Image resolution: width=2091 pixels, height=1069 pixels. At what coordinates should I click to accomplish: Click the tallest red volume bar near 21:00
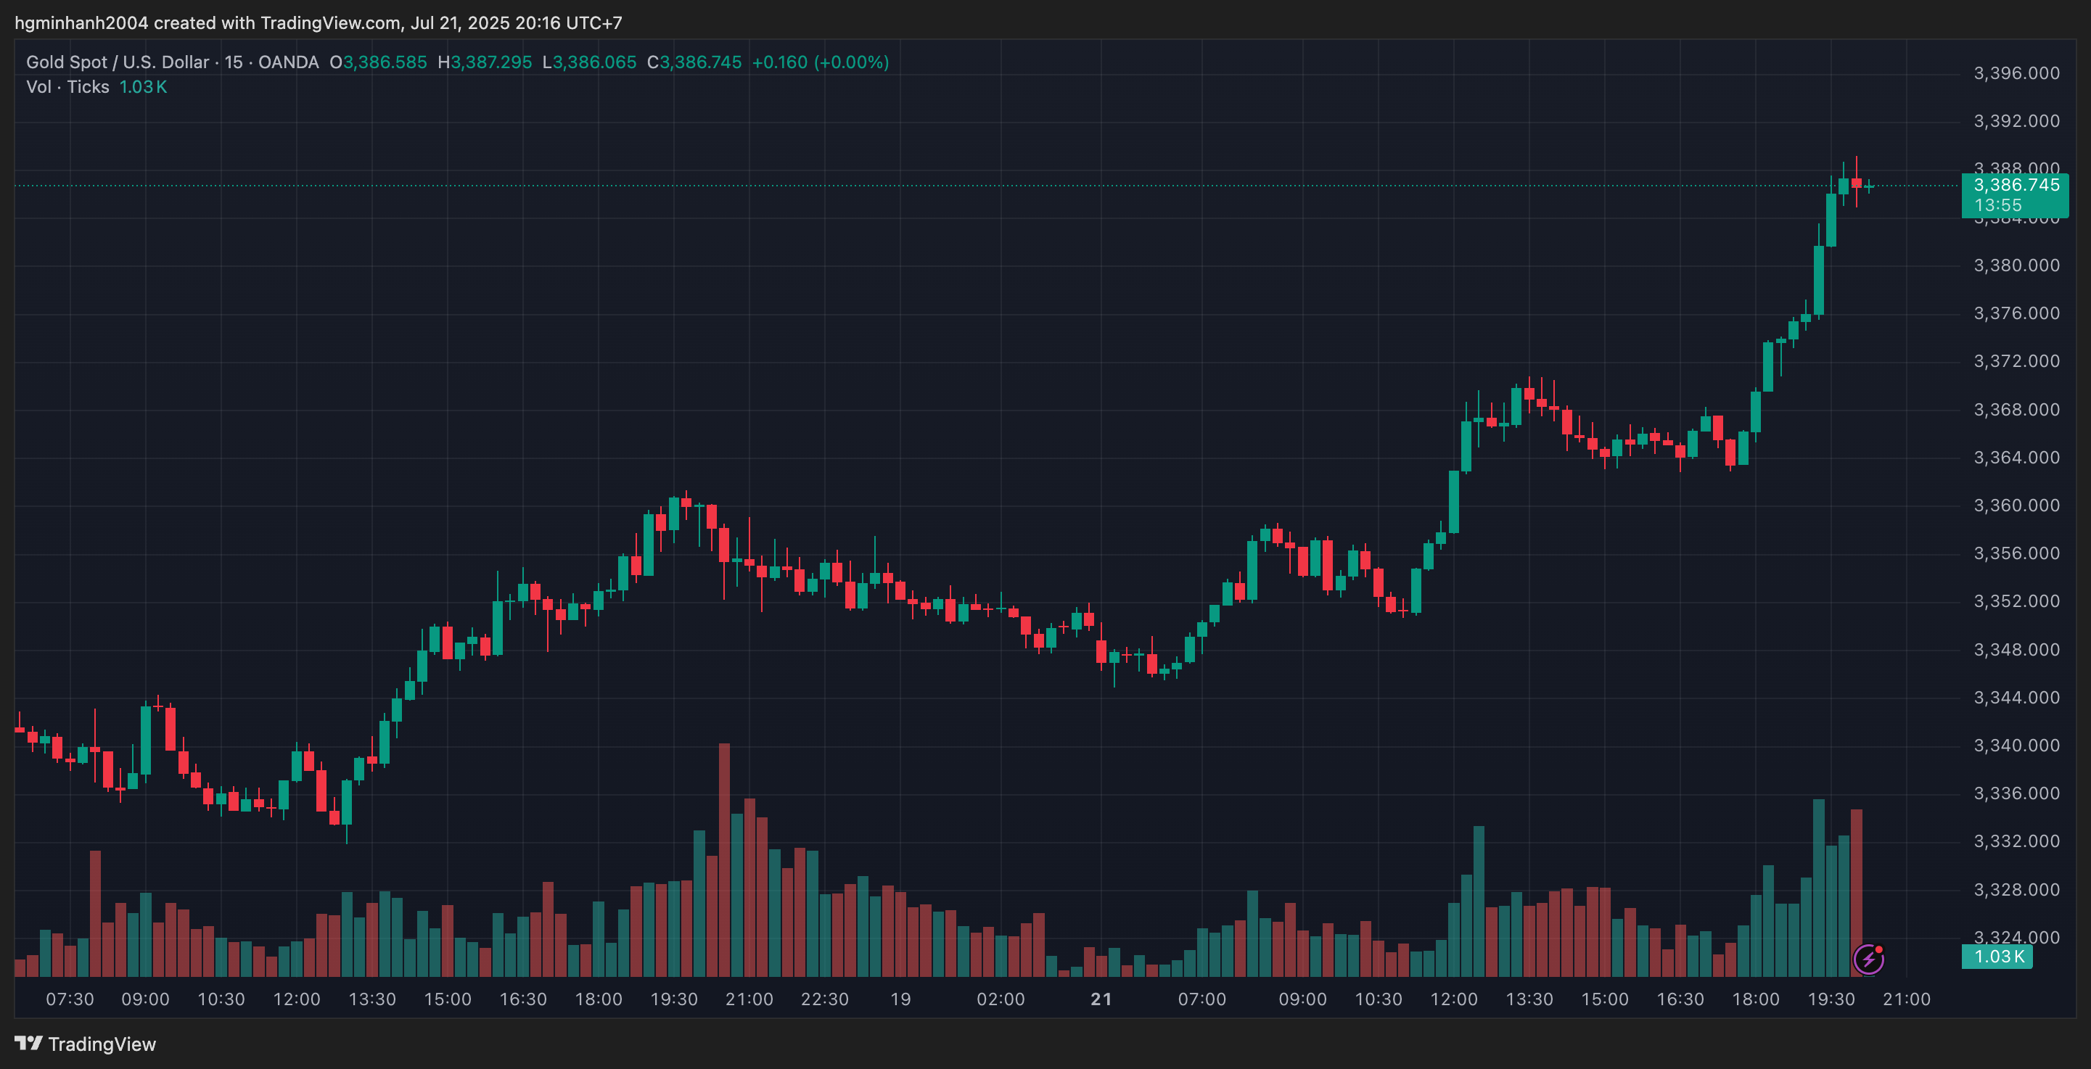pos(724,859)
